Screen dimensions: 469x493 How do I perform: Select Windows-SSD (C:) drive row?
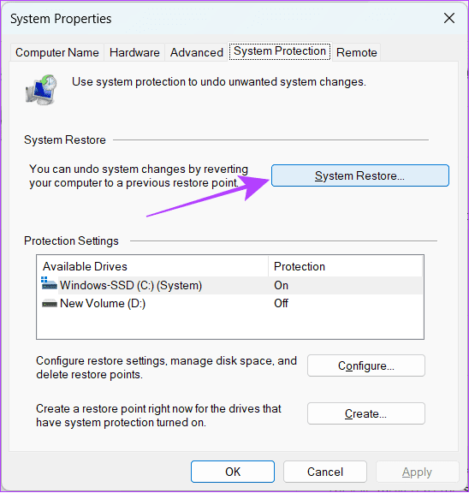coord(230,286)
